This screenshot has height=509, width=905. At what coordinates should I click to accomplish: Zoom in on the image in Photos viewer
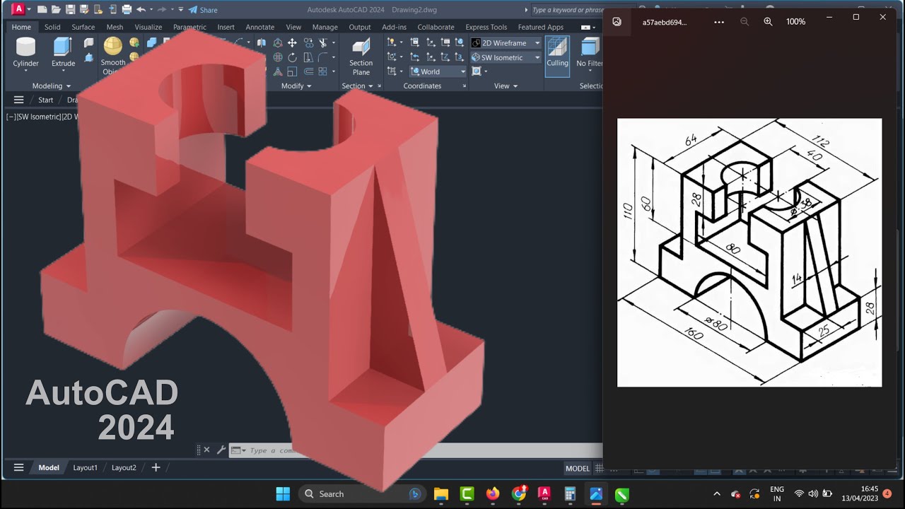[x=768, y=22]
